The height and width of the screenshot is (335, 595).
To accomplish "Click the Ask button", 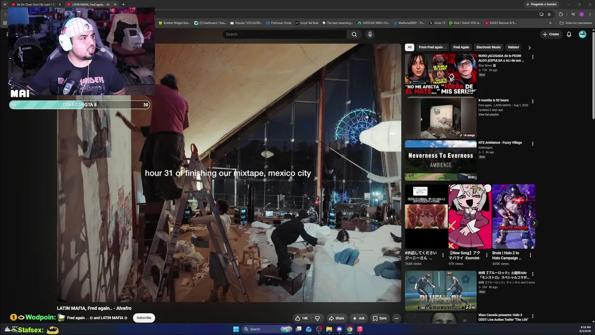I will coord(358,318).
